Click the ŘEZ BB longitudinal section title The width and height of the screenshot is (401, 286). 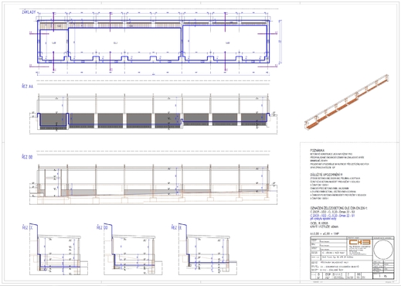pyautogui.click(x=27, y=157)
